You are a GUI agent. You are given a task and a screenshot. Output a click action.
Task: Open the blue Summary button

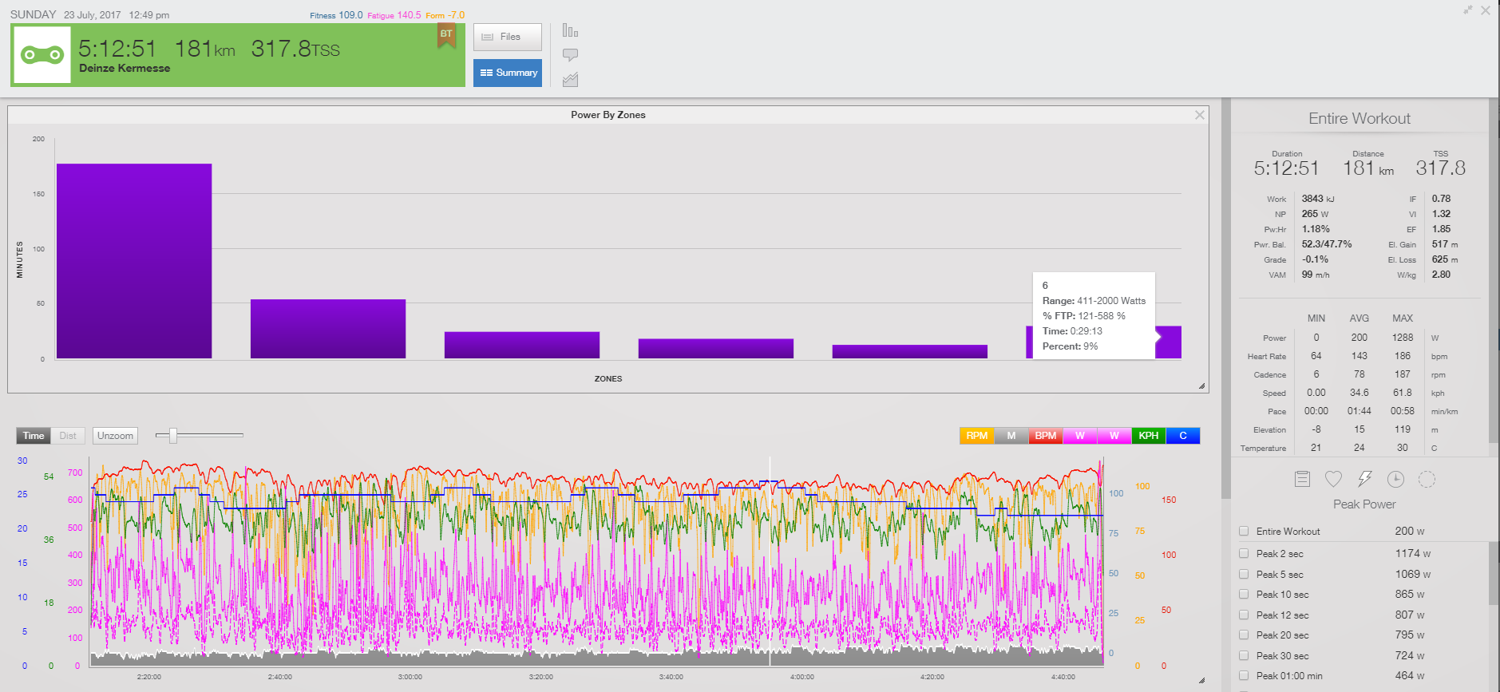coord(508,73)
